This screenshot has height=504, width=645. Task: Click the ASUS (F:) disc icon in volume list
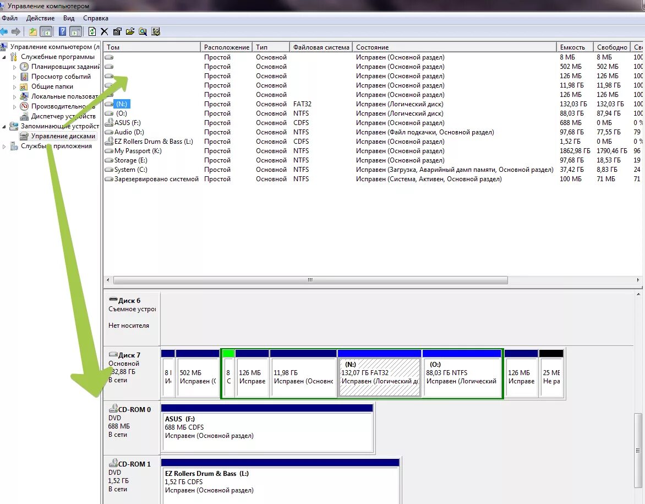[x=109, y=123]
